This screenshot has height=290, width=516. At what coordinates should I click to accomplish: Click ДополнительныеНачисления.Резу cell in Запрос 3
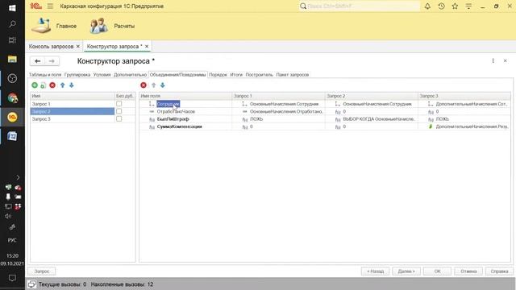point(464,126)
